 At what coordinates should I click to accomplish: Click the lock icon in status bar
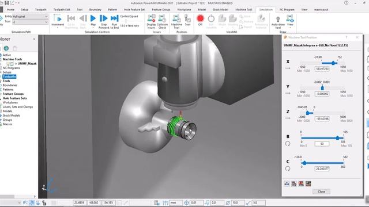pyautogui.click(x=44, y=203)
